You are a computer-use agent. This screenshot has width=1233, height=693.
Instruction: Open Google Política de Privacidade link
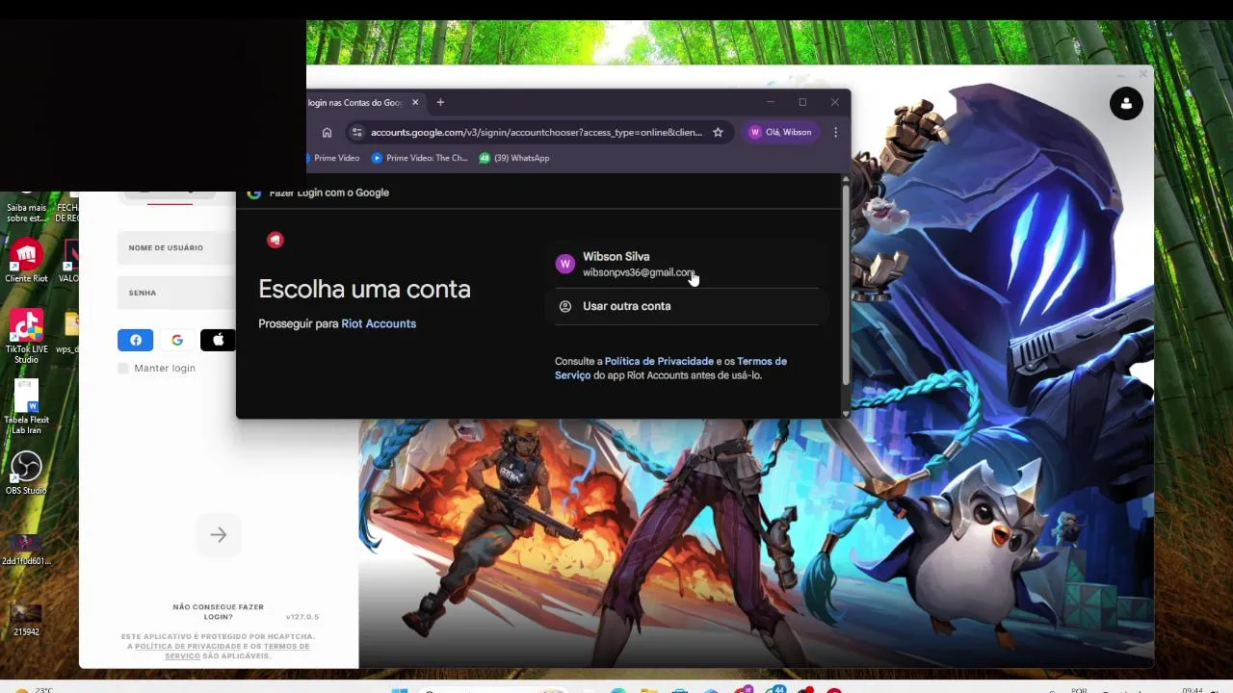[x=659, y=361]
